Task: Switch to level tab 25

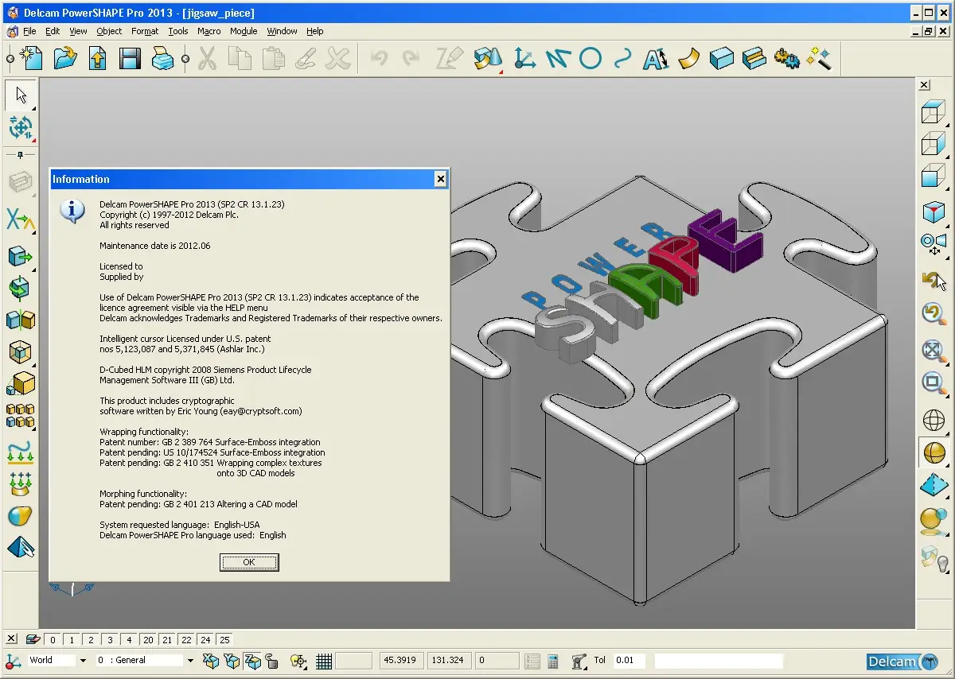Action: (x=224, y=639)
